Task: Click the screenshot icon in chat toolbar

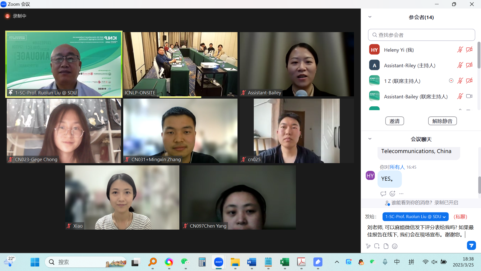Action: 377,246
